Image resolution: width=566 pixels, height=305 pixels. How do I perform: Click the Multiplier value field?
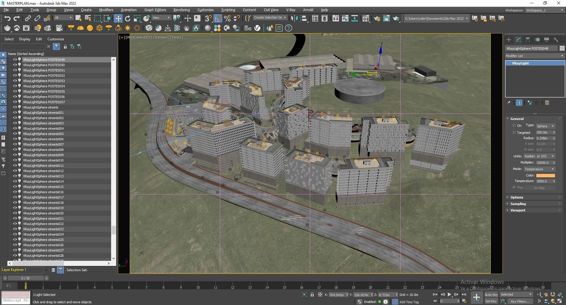tap(544, 163)
